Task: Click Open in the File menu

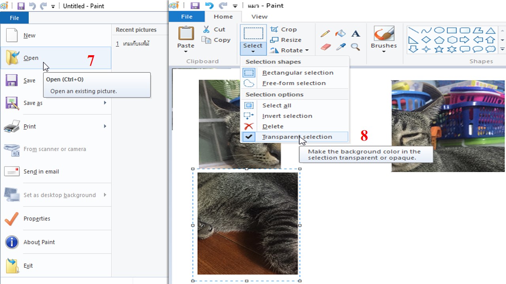Action: click(56, 58)
